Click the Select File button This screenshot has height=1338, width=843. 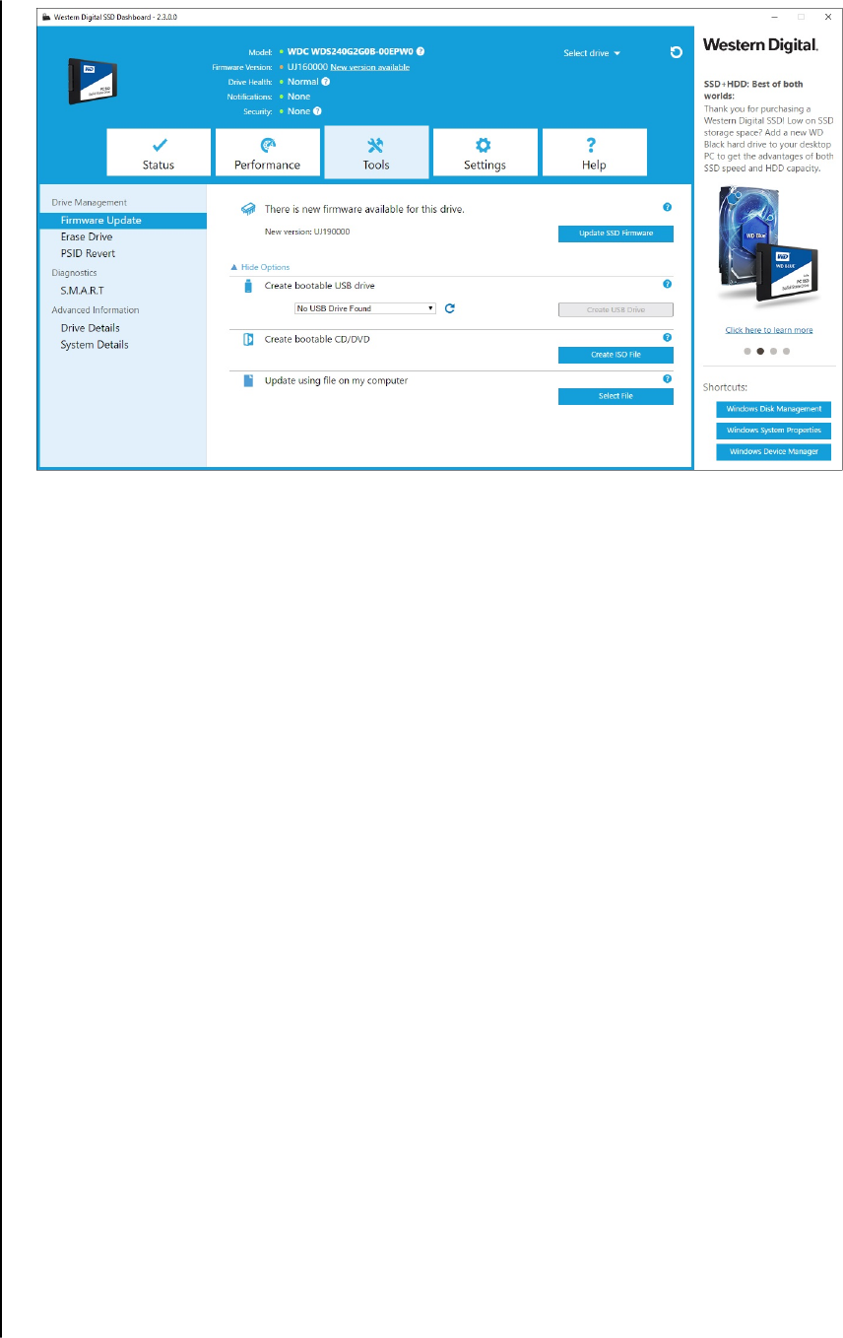[616, 396]
